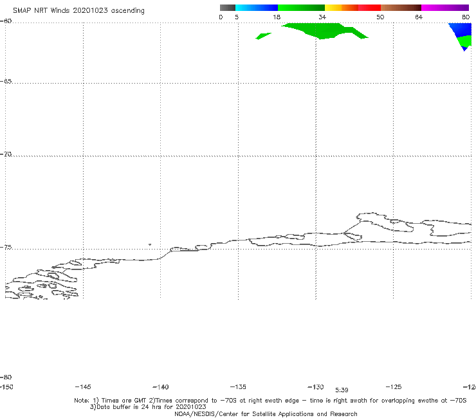This screenshot has width=476, height=418.
Task: Click the color scale label '18'
Action: pos(277,17)
